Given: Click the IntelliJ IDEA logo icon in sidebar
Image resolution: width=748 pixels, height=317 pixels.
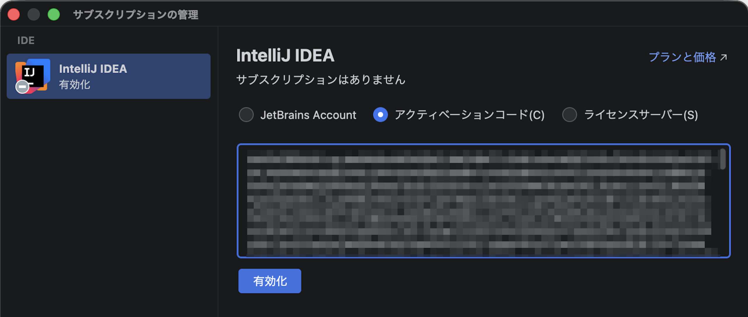Looking at the screenshot, I should point(33,76).
